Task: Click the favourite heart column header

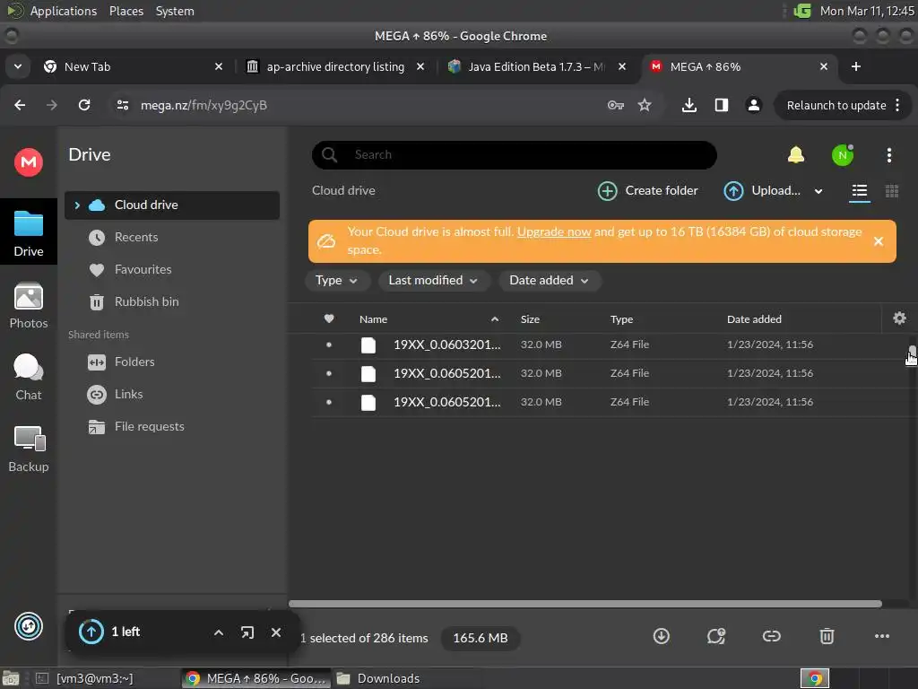Action: point(328,318)
